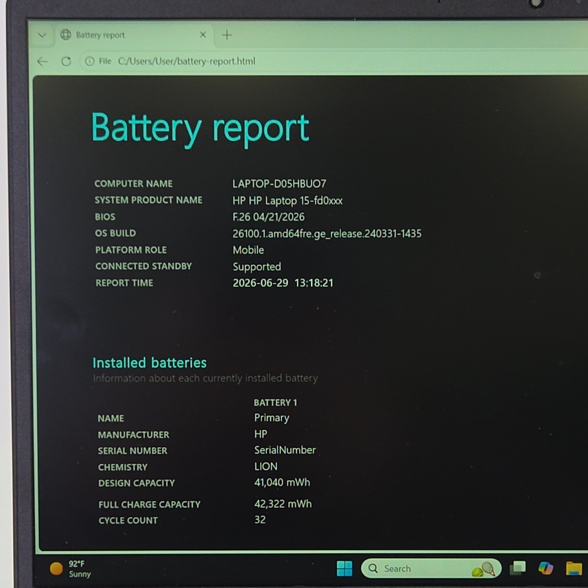This screenshot has width=588, height=588.
Task: Go back with the back arrow
Action: point(42,62)
